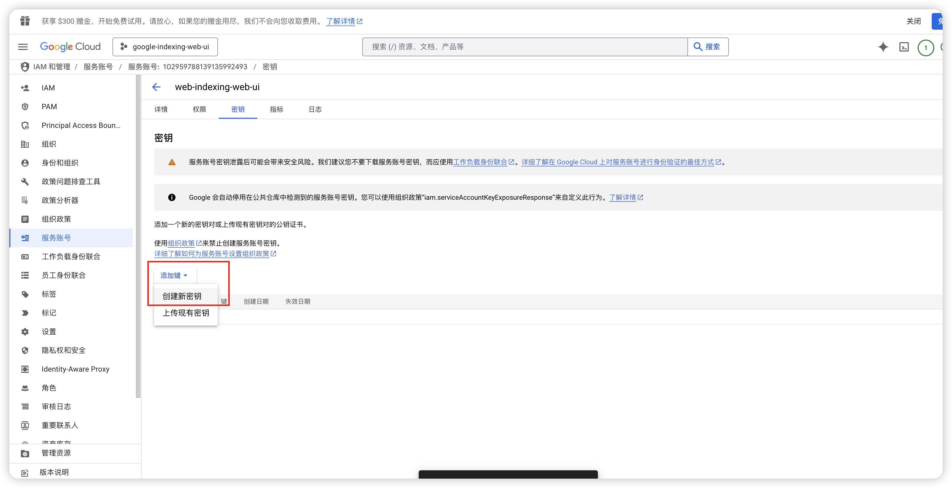The height and width of the screenshot is (488, 952).
Task: Open the google-indexing-web-ui project picker
Action: pyautogui.click(x=165, y=47)
